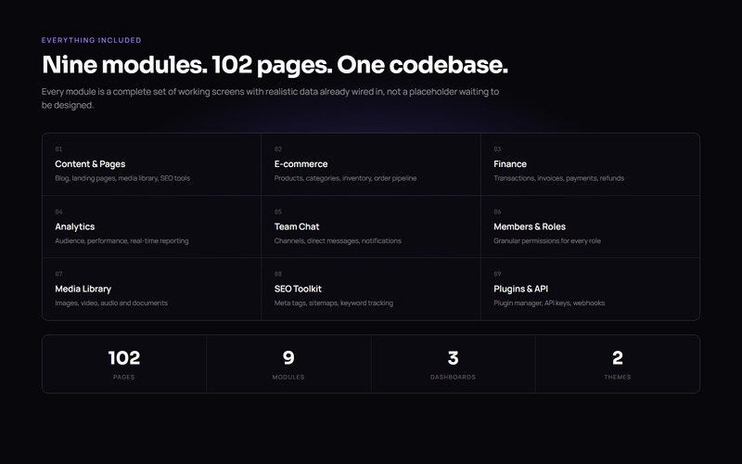This screenshot has height=464, width=742.
Task: Click the index number above E-commerce
Action: click(x=278, y=149)
